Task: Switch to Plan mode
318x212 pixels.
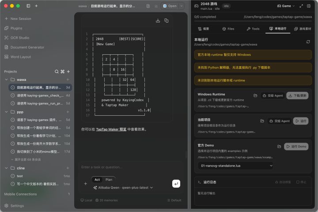Action: pyautogui.click(x=109, y=180)
